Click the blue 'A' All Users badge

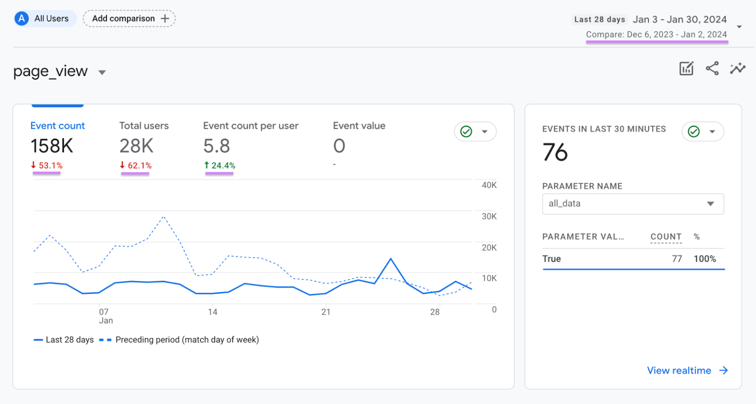(x=22, y=18)
